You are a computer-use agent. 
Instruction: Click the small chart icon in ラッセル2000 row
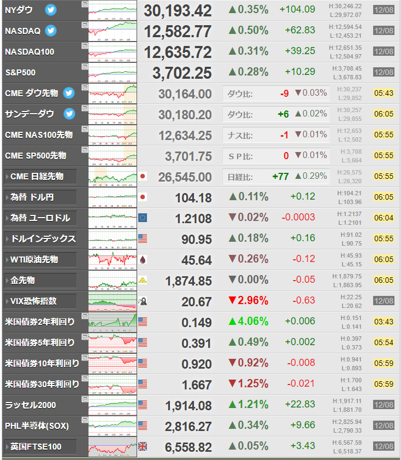(x=85, y=399)
